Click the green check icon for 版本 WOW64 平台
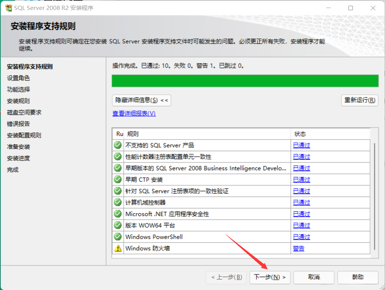This screenshot has width=385, height=290. click(118, 225)
